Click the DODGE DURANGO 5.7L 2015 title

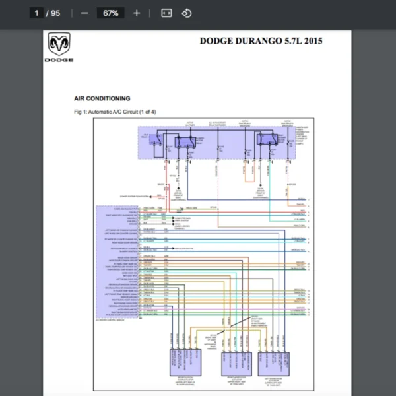(x=261, y=41)
